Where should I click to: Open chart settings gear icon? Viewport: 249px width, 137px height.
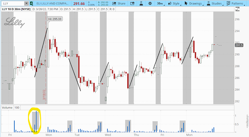pos(150,3)
